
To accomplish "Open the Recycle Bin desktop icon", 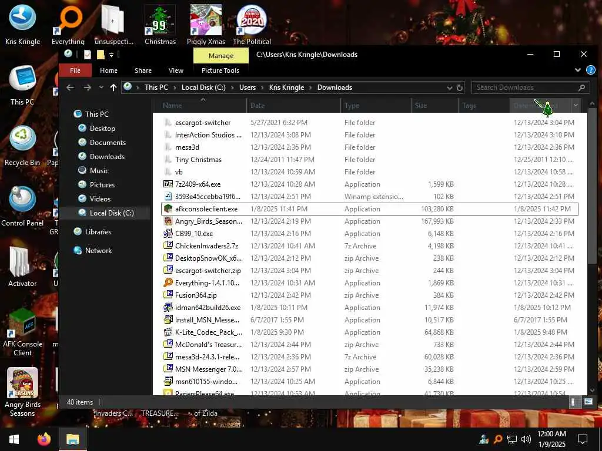I will [x=22, y=146].
